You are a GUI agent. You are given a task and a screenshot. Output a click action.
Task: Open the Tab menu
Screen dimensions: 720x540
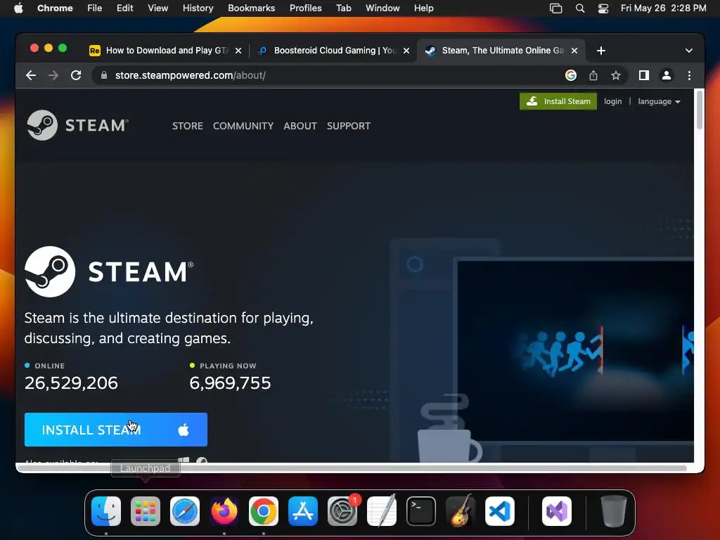pos(343,8)
